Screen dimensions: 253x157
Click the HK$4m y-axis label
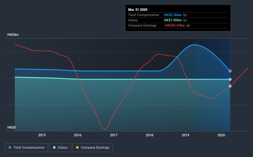(13, 35)
